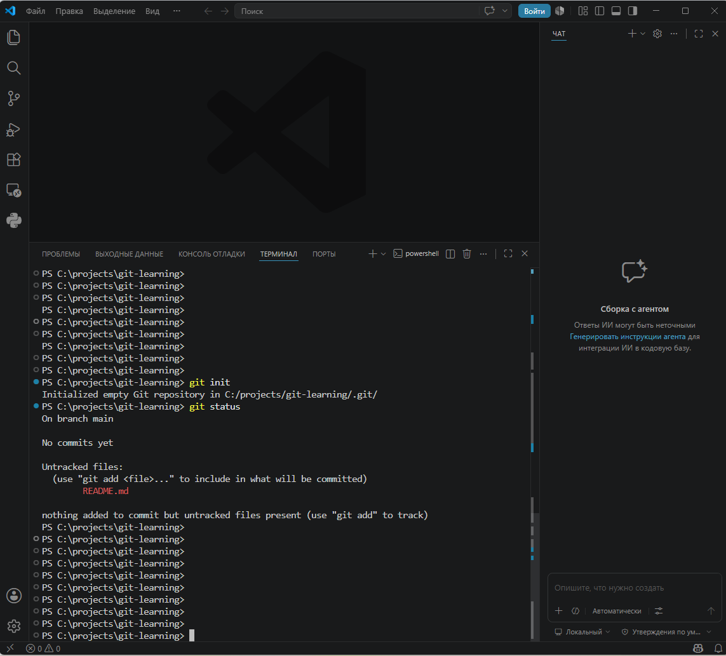This screenshot has width=726, height=656.
Task: Switch to ПРОБЛЕМЫ tab
Action: pos(61,254)
